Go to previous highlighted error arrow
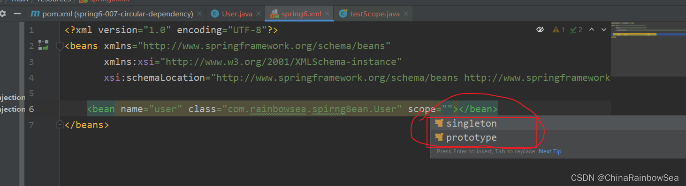 pyautogui.click(x=592, y=29)
